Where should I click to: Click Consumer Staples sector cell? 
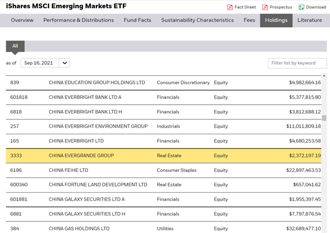[x=177, y=170]
